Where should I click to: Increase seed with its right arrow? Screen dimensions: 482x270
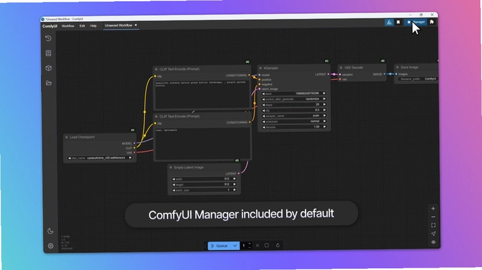pyautogui.click(x=324, y=93)
